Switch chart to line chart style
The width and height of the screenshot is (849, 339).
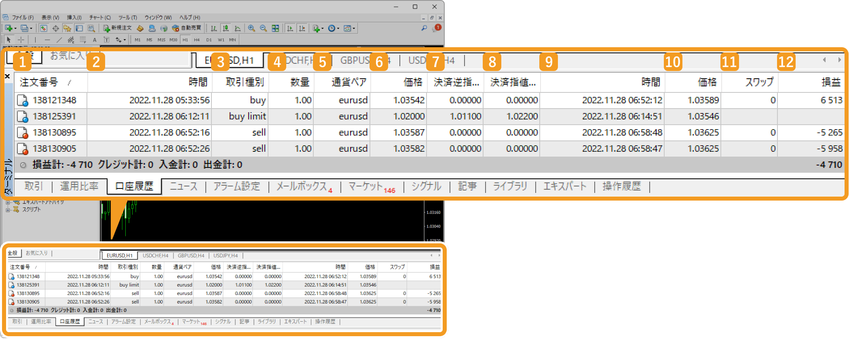coord(238,28)
